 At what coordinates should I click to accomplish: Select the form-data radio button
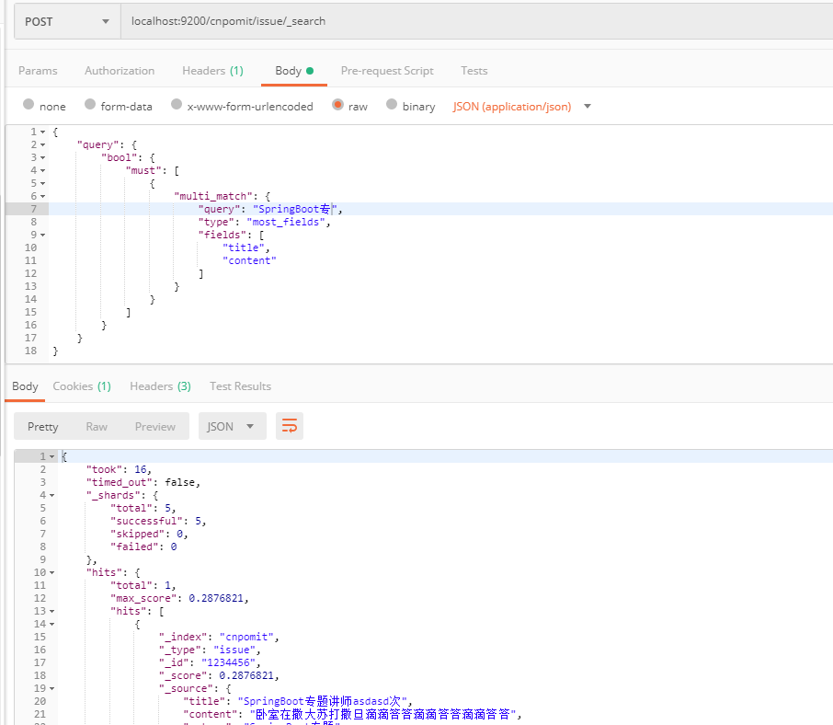point(90,105)
